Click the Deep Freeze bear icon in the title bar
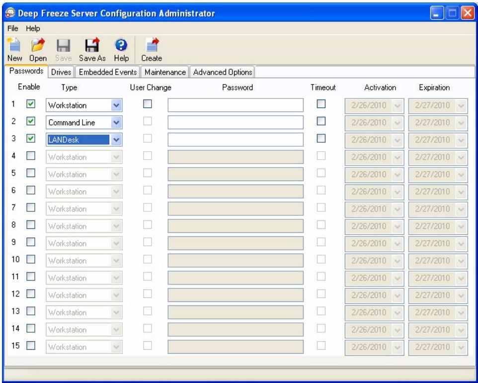Screen dimensions: 478x383 click(x=10, y=13)
